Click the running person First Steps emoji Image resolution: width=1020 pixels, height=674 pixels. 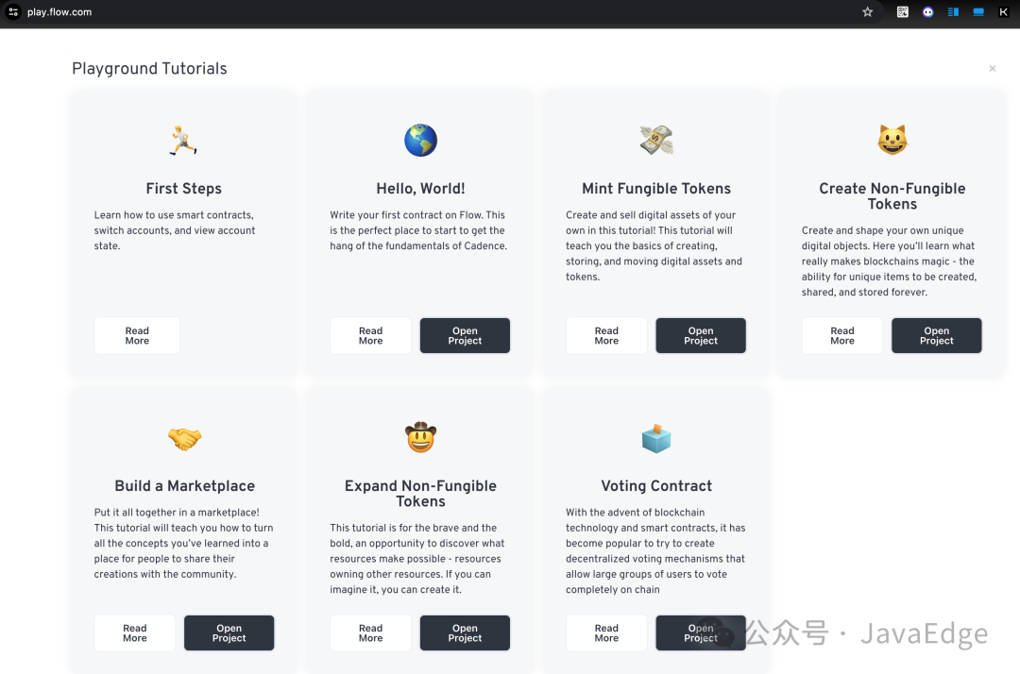click(x=183, y=141)
